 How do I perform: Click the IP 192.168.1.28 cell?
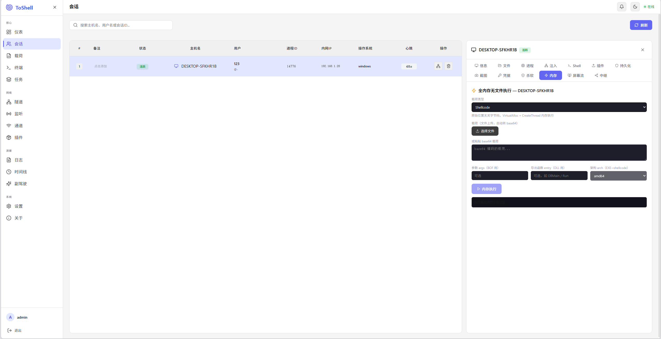(330, 66)
